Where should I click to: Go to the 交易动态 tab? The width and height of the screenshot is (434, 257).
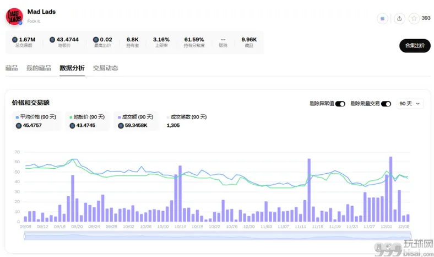105,68
